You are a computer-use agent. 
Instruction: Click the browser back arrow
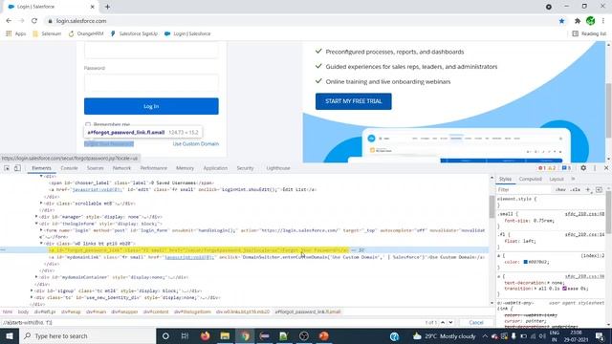9,21
